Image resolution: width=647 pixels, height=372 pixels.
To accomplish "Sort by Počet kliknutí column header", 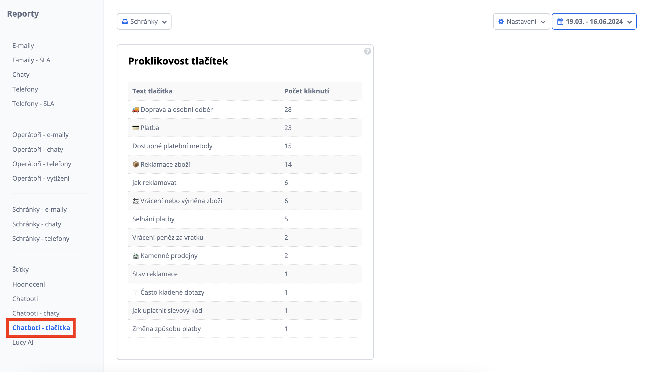I will [306, 91].
